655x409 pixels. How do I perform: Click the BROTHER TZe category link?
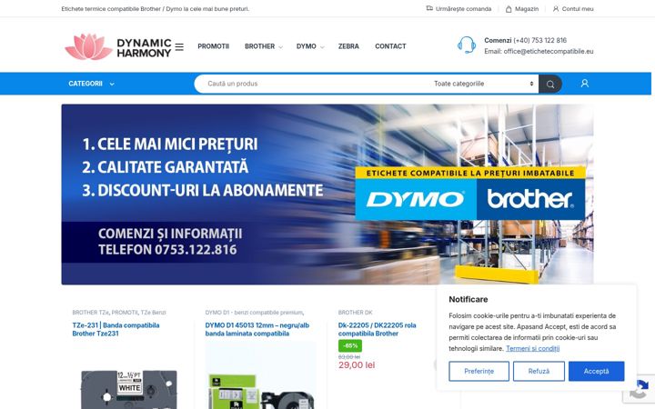pos(90,312)
